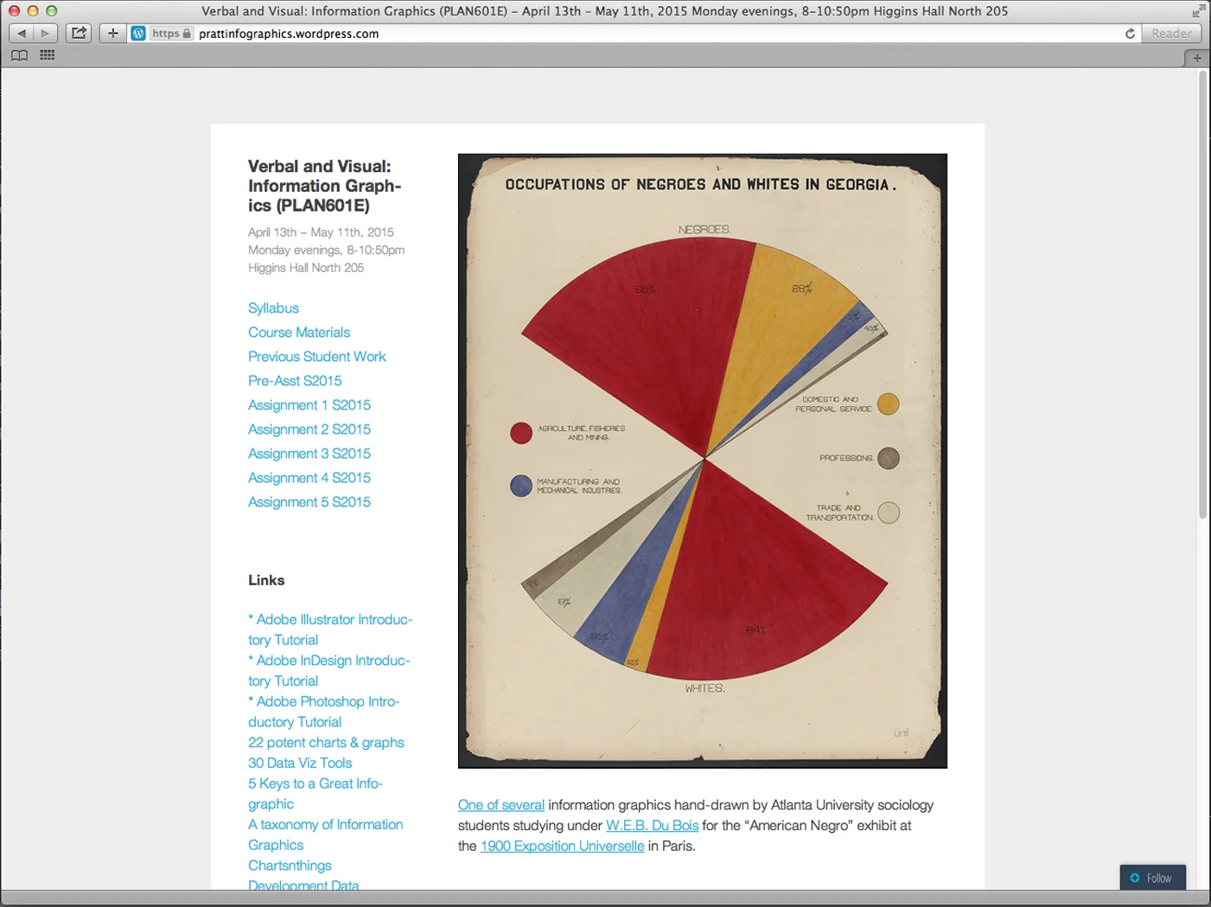This screenshot has height=907, width=1211.
Task: Open Assignment 4 S2015
Action: (309, 478)
